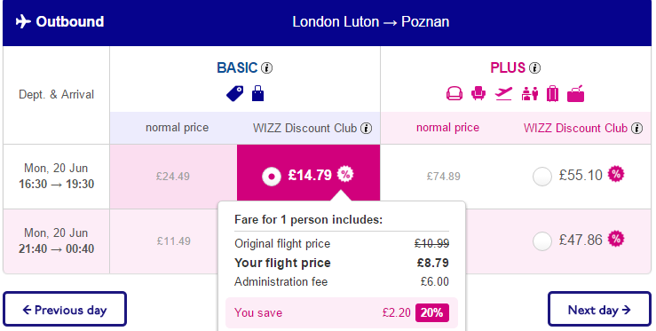Click the PLUS large cabin bag icon
The height and width of the screenshot is (331, 656).
click(454, 93)
